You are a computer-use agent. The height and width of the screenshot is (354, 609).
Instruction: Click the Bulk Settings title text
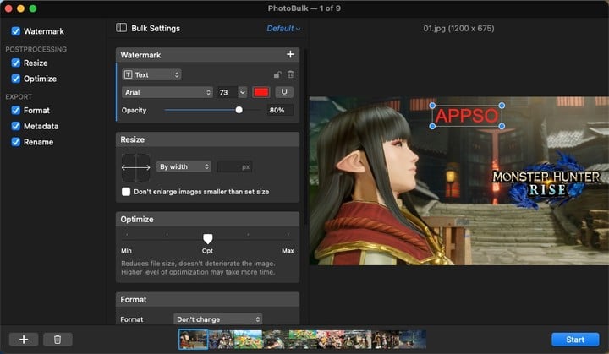[156, 29]
